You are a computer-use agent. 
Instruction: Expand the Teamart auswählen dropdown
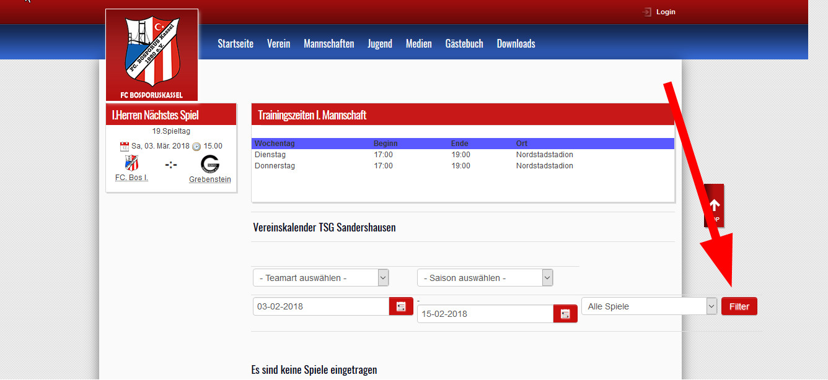320,278
